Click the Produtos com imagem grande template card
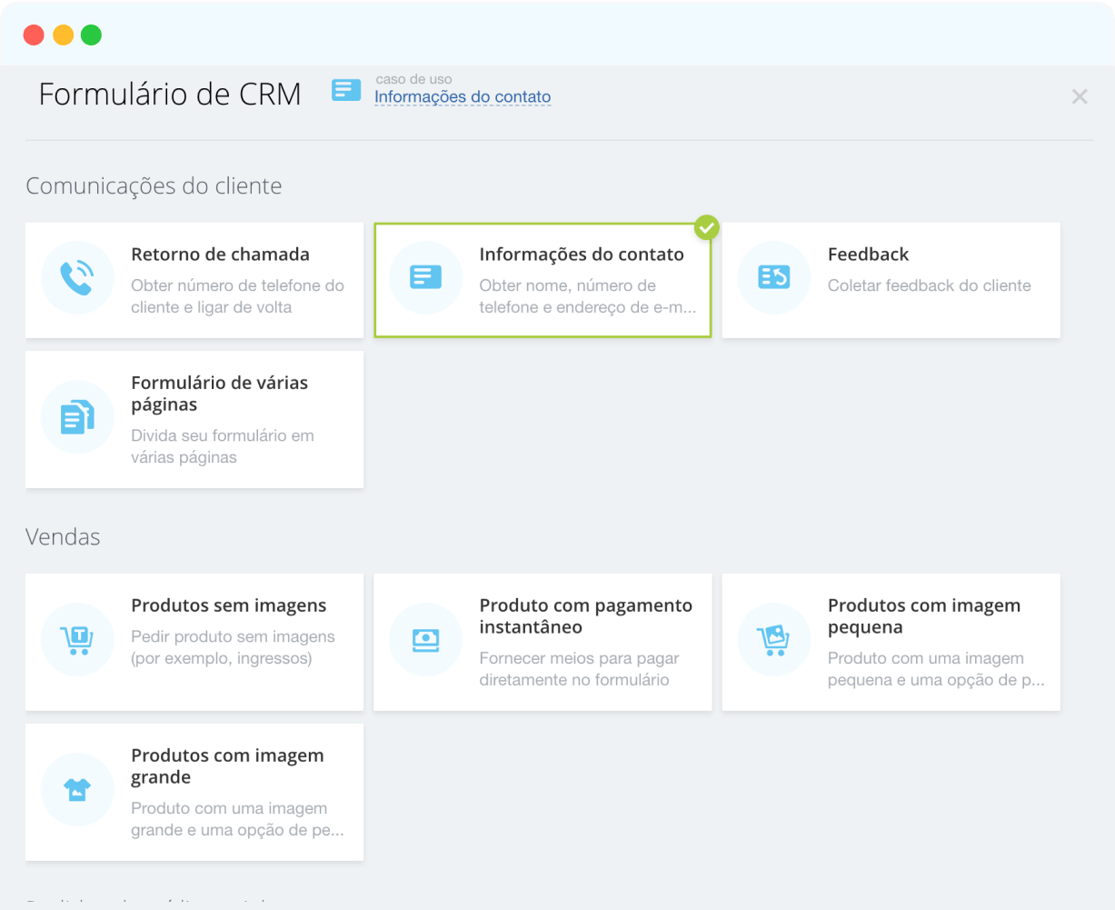Image resolution: width=1115 pixels, height=910 pixels. click(194, 791)
